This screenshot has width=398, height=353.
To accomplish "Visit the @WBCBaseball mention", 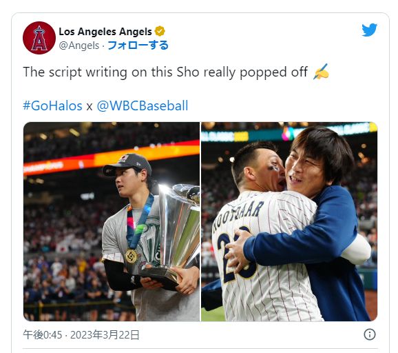I will click(143, 105).
